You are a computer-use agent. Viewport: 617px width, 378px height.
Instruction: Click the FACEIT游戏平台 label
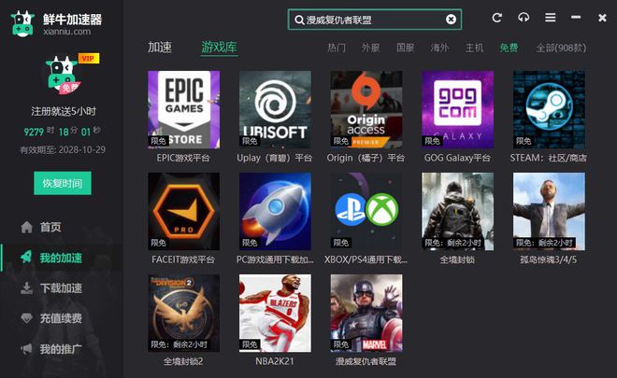183,259
